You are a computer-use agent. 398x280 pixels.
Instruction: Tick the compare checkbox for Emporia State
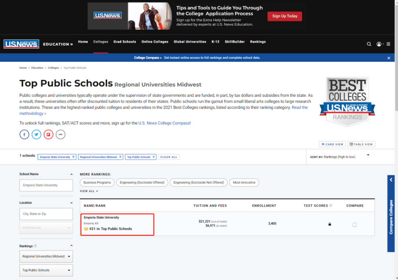pos(355,225)
